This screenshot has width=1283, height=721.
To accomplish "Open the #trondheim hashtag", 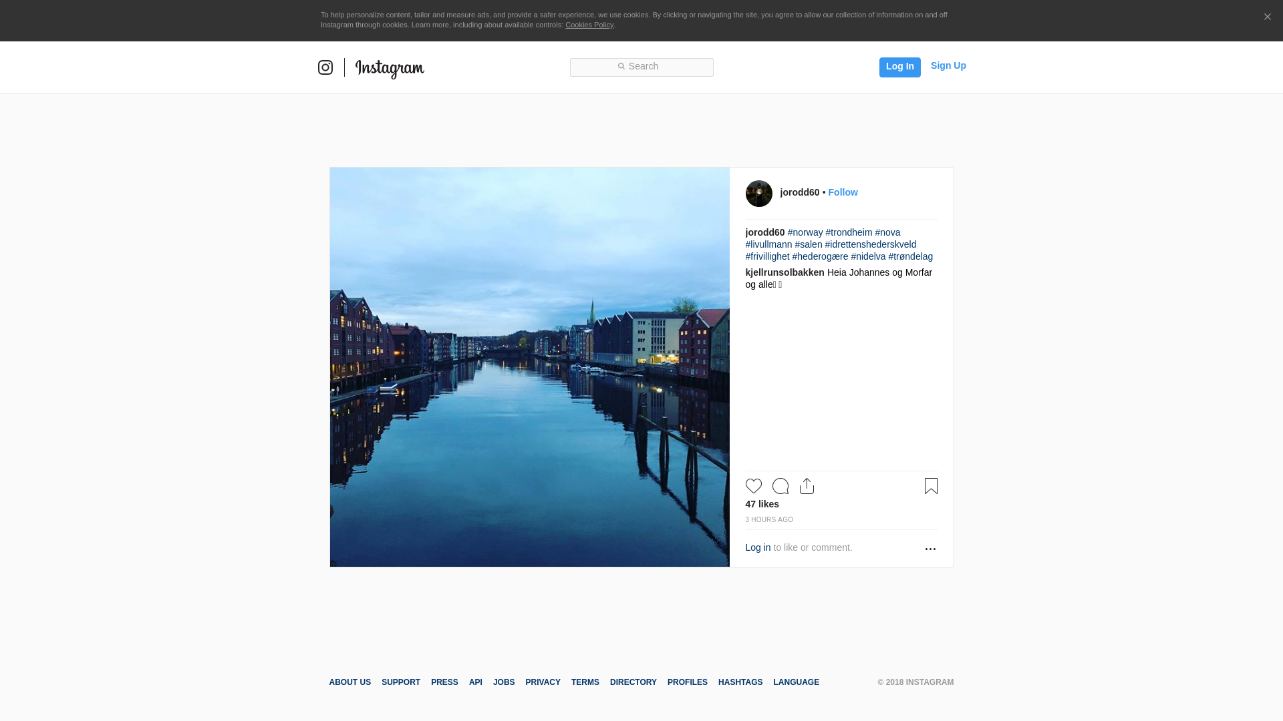I will 849,232.
